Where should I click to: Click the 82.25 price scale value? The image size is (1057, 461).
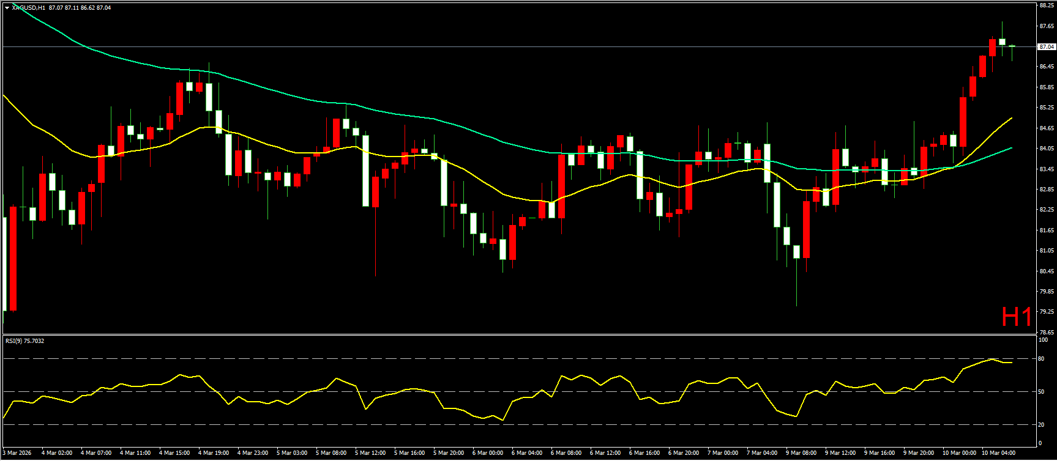1046,210
